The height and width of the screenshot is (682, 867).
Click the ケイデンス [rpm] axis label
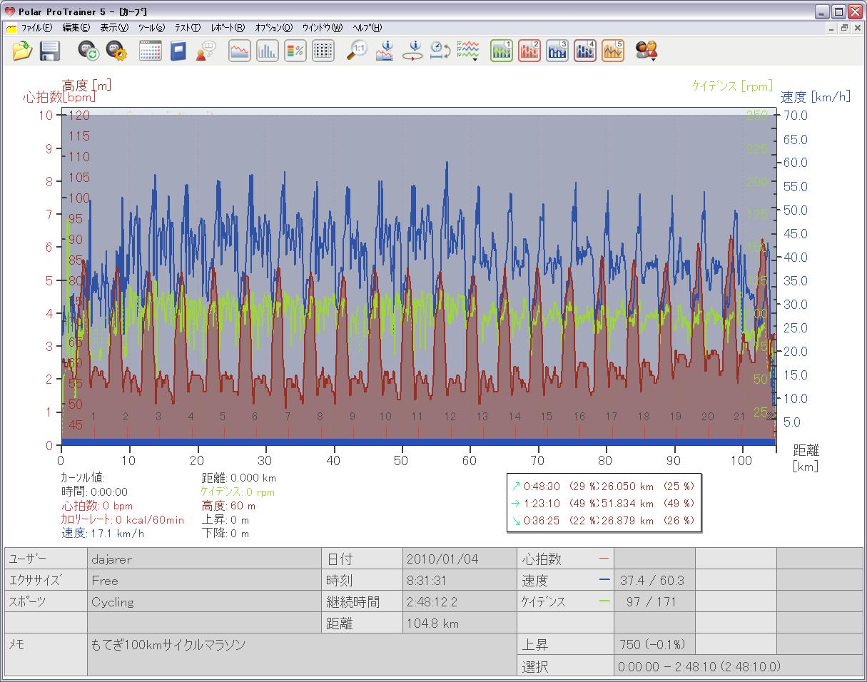732,86
